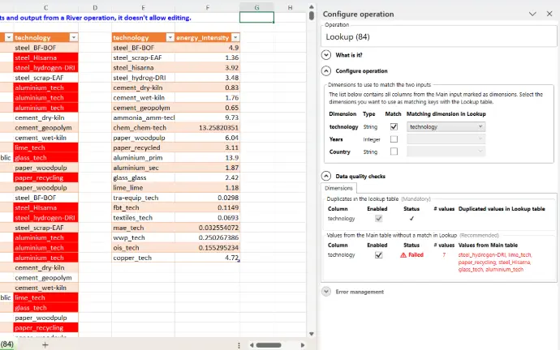560x350 pixels.
Task: Check the Match box for Years
Action: pos(394,139)
